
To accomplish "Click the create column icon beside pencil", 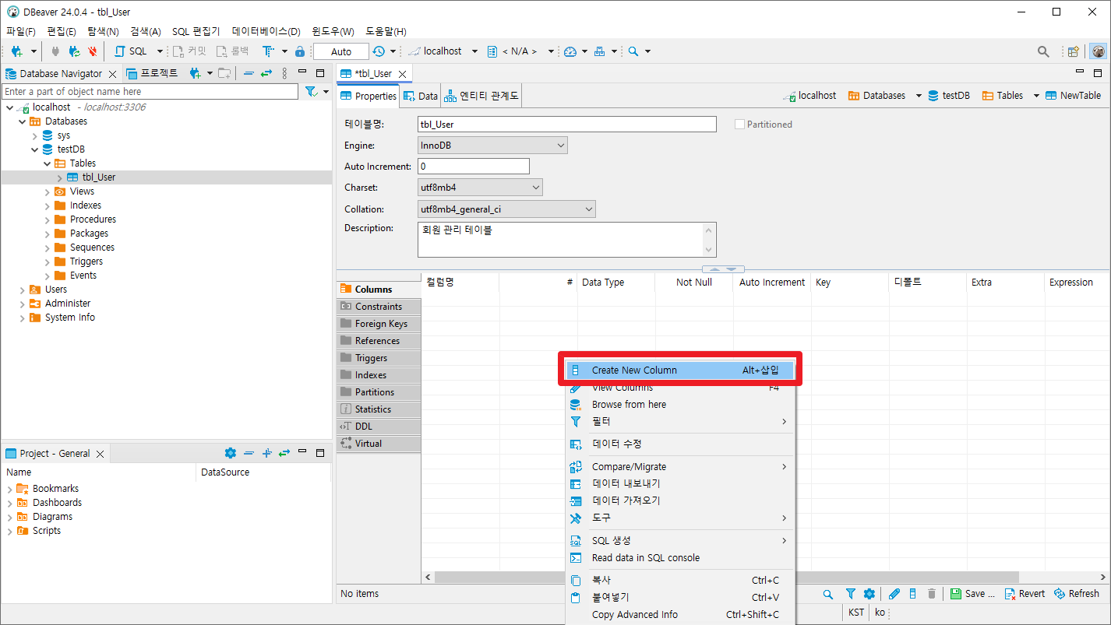I will [x=913, y=594].
